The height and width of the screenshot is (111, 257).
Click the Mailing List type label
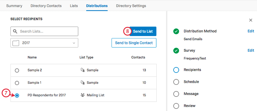pos(96,95)
